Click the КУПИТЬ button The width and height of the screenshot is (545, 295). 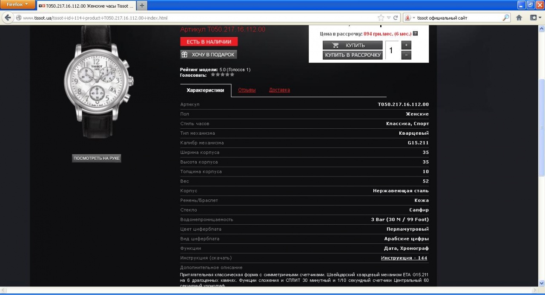click(x=353, y=45)
